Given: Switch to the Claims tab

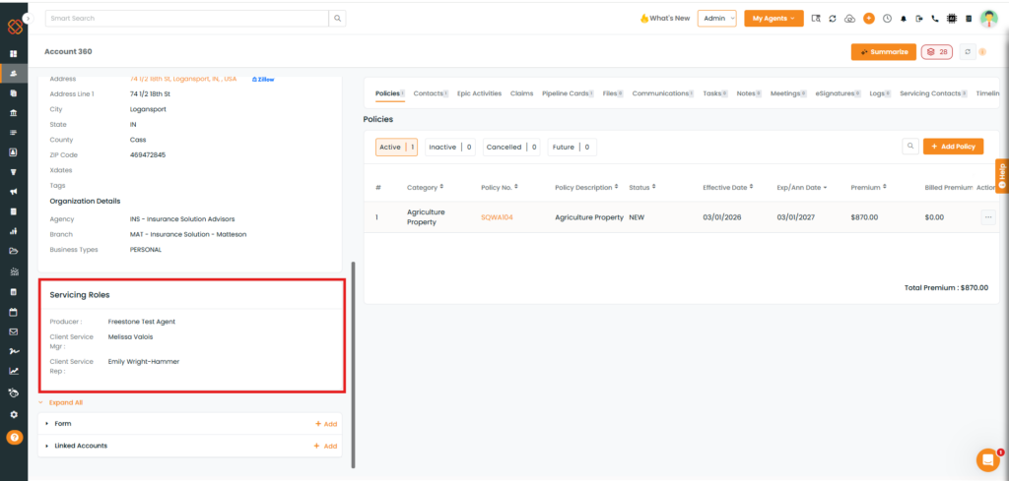Looking at the screenshot, I should tap(521, 93).
